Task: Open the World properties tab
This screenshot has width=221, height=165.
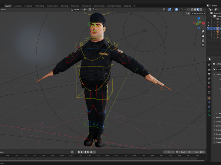Action: [x=209, y=87]
